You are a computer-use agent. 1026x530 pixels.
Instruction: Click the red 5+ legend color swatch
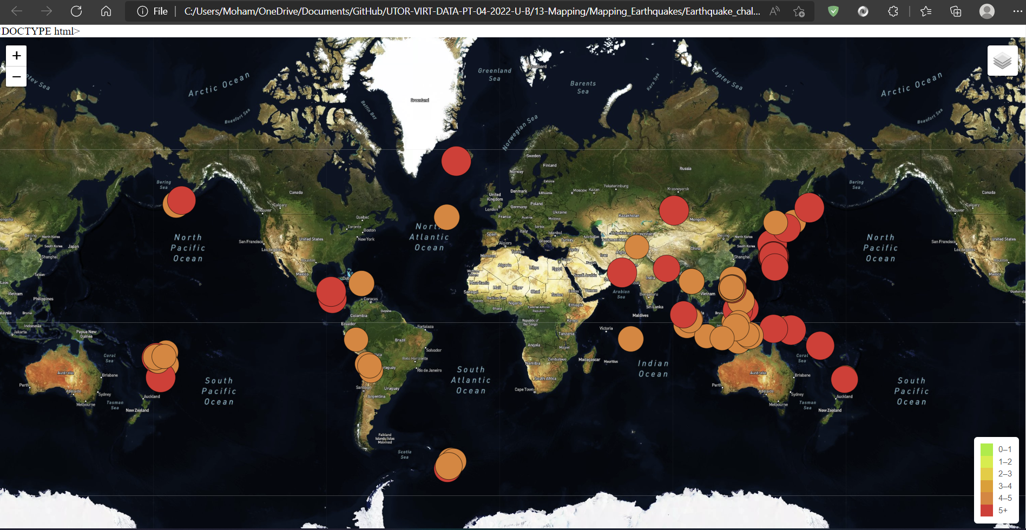[986, 510]
